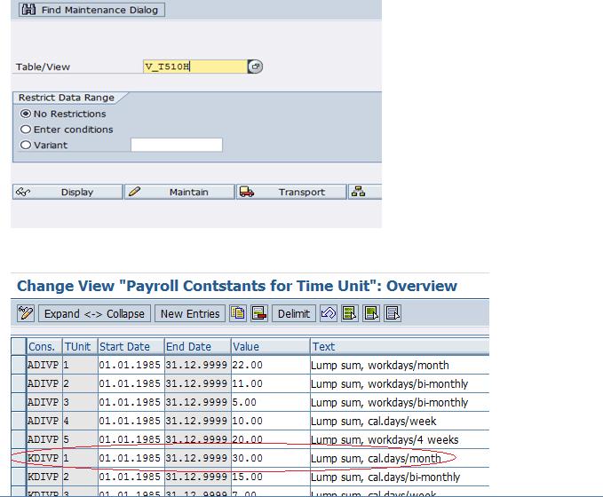603x497 pixels.
Task: Select the No Restrictions radio option
Action: pos(26,114)
